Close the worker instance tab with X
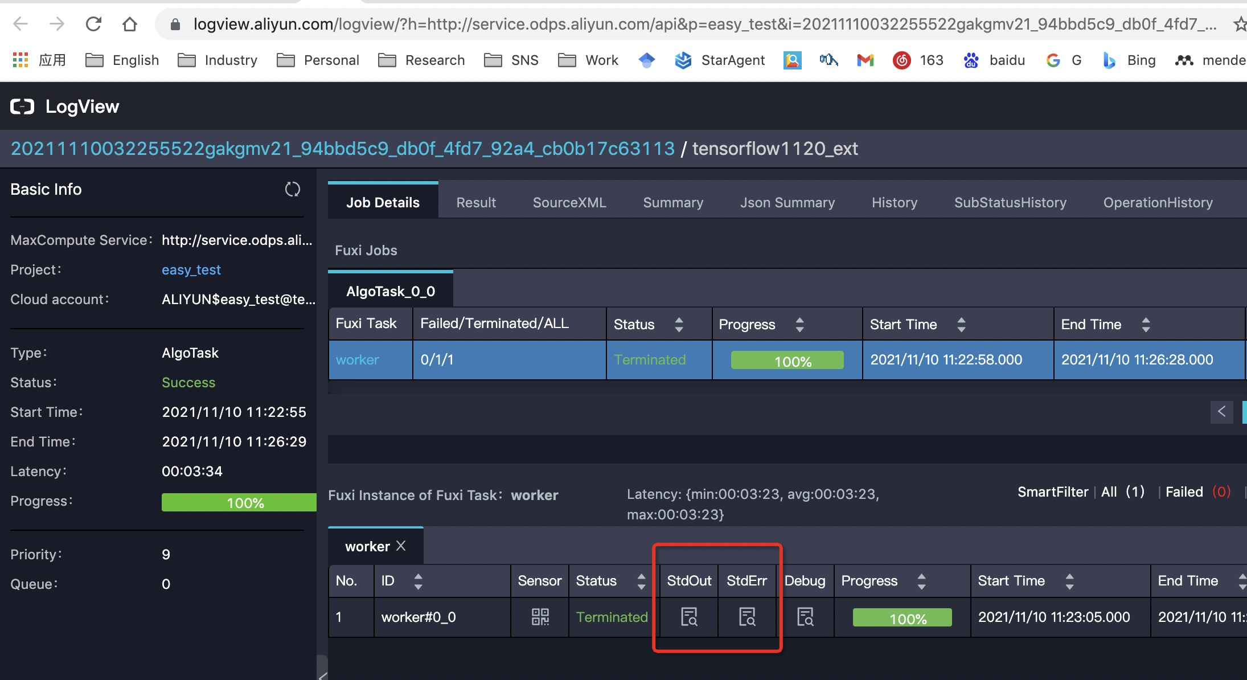The height and width of the screenshot is (680, 1247). [401, 546]
